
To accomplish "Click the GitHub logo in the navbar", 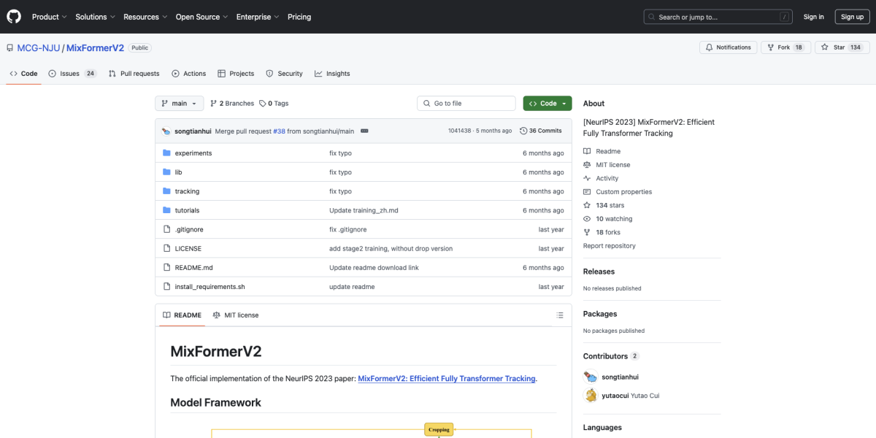I will click(x=13, y=16).
